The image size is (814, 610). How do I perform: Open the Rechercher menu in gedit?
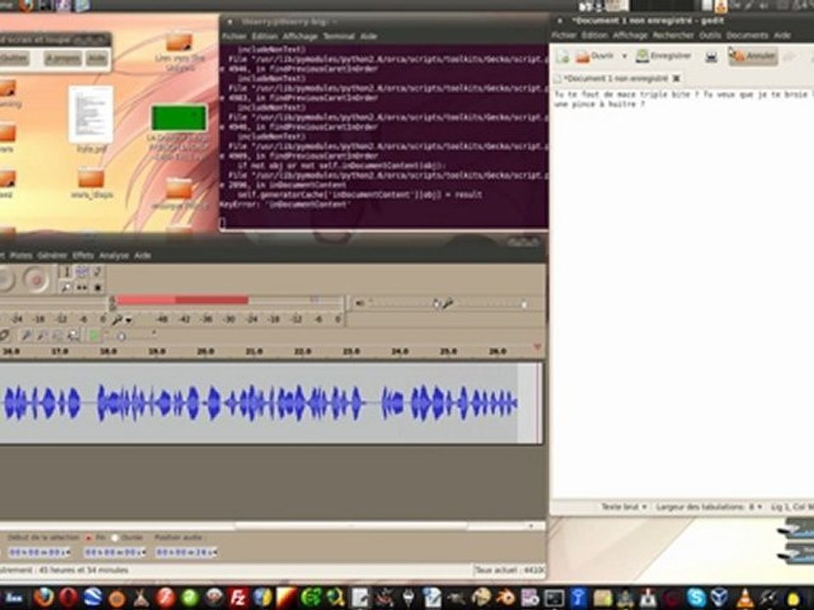(672, 36)
